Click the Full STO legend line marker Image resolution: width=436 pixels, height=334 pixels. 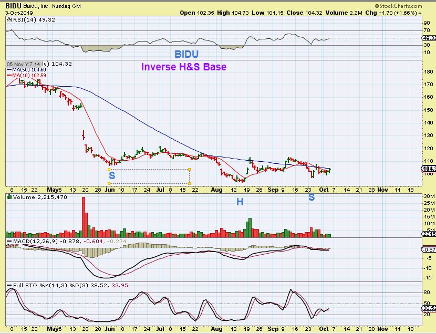point(9,285)
